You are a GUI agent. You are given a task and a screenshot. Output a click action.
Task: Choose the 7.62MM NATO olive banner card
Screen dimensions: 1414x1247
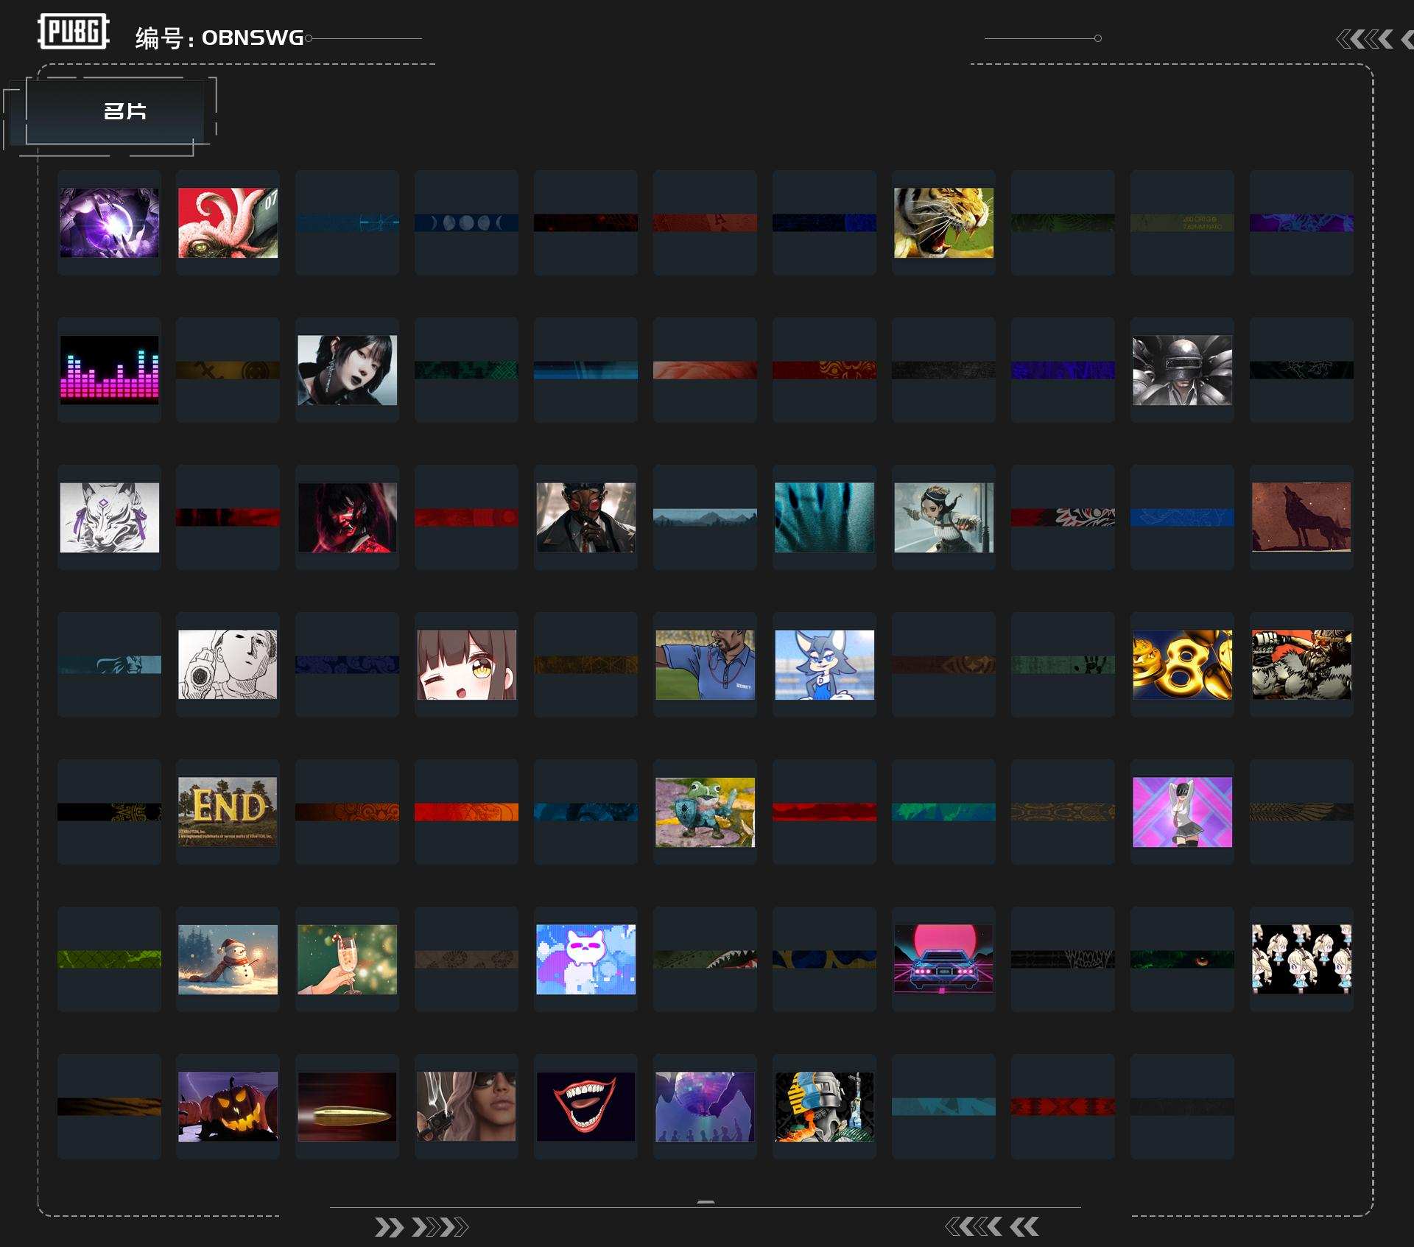(x=1182, y=222)
